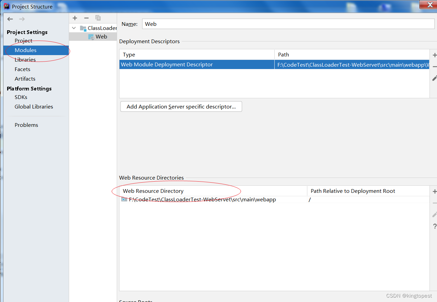
Task: Click Path Relative to Deployment Root header
Action: click(x=368, y=191)
